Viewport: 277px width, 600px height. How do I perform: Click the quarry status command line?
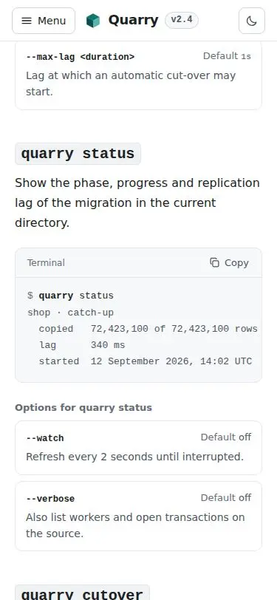70,296
